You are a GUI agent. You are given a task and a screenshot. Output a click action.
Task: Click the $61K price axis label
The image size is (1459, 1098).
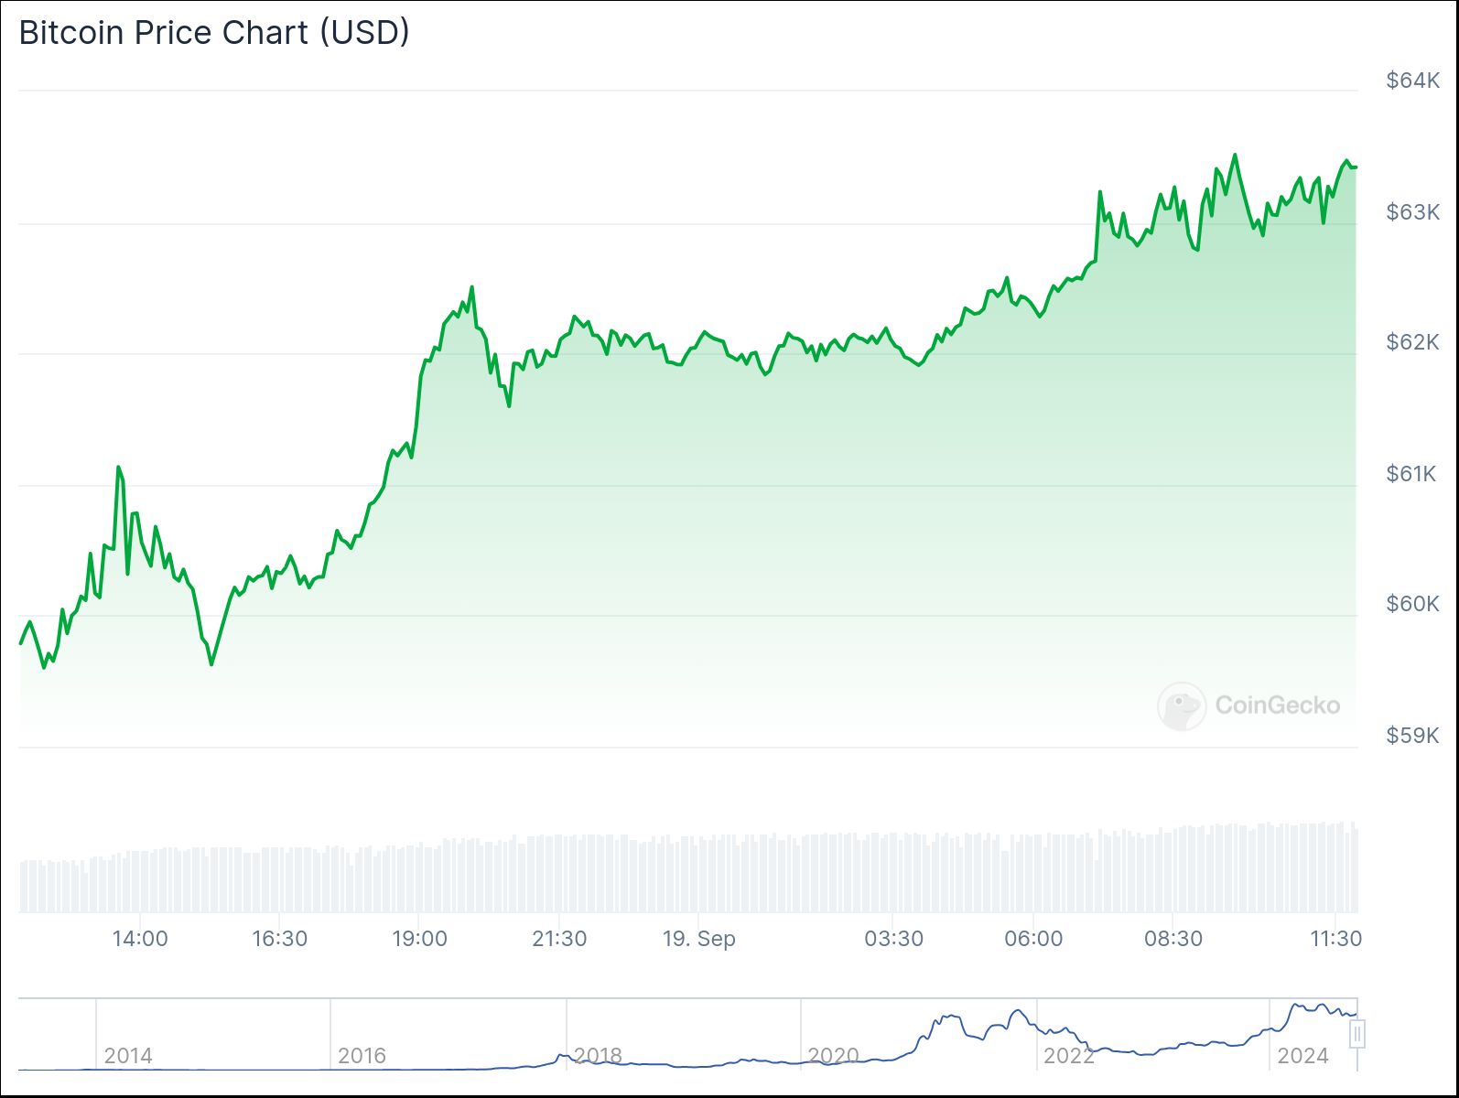click(x=1412, y=473)
